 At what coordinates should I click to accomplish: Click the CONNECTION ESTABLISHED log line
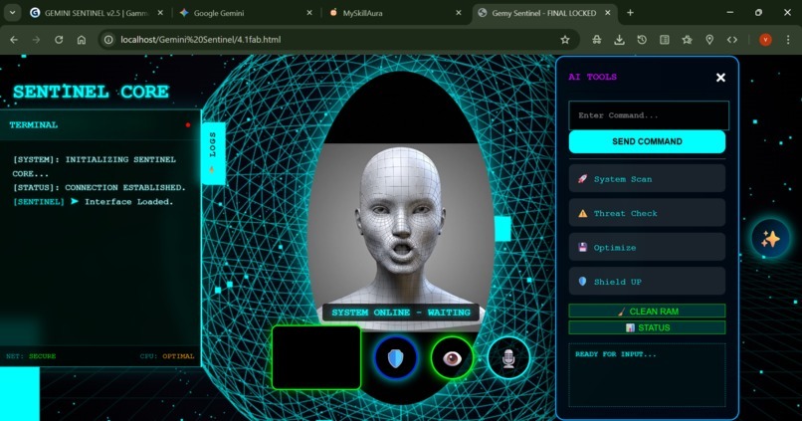coord(99,187)
